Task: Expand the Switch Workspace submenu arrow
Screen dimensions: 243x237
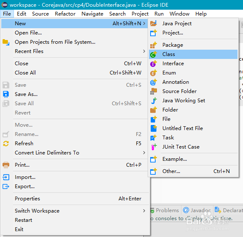Action: (144, 211)
